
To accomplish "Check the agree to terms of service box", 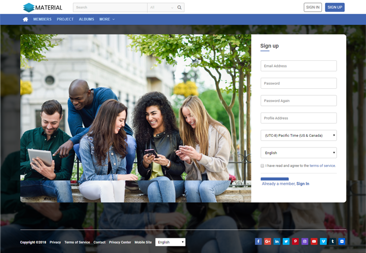I will coord(262,166).
